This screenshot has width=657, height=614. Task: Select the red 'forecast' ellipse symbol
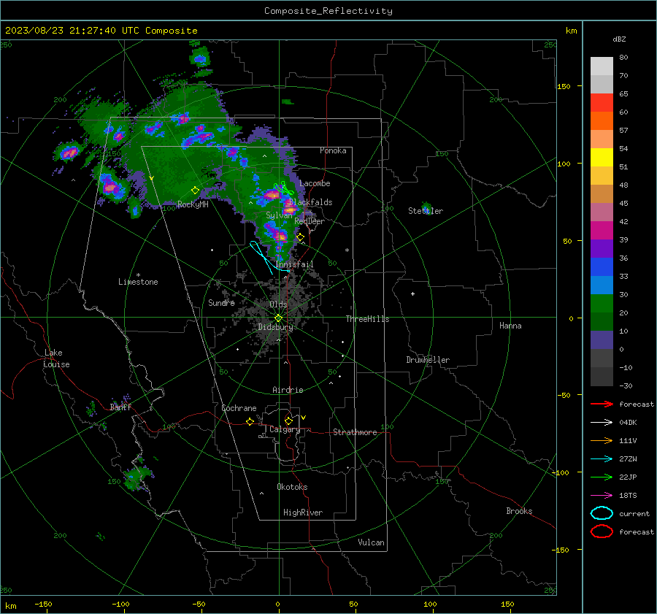point(602,532)
